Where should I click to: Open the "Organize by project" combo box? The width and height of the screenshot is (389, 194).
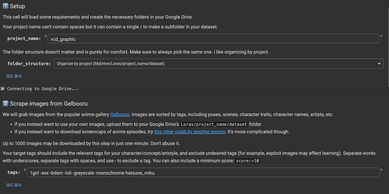coord(213,64)
